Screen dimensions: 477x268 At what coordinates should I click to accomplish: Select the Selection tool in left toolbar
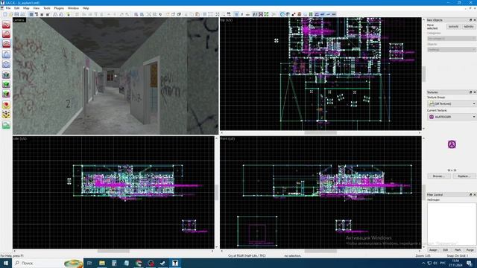click(x=6, y=25)
